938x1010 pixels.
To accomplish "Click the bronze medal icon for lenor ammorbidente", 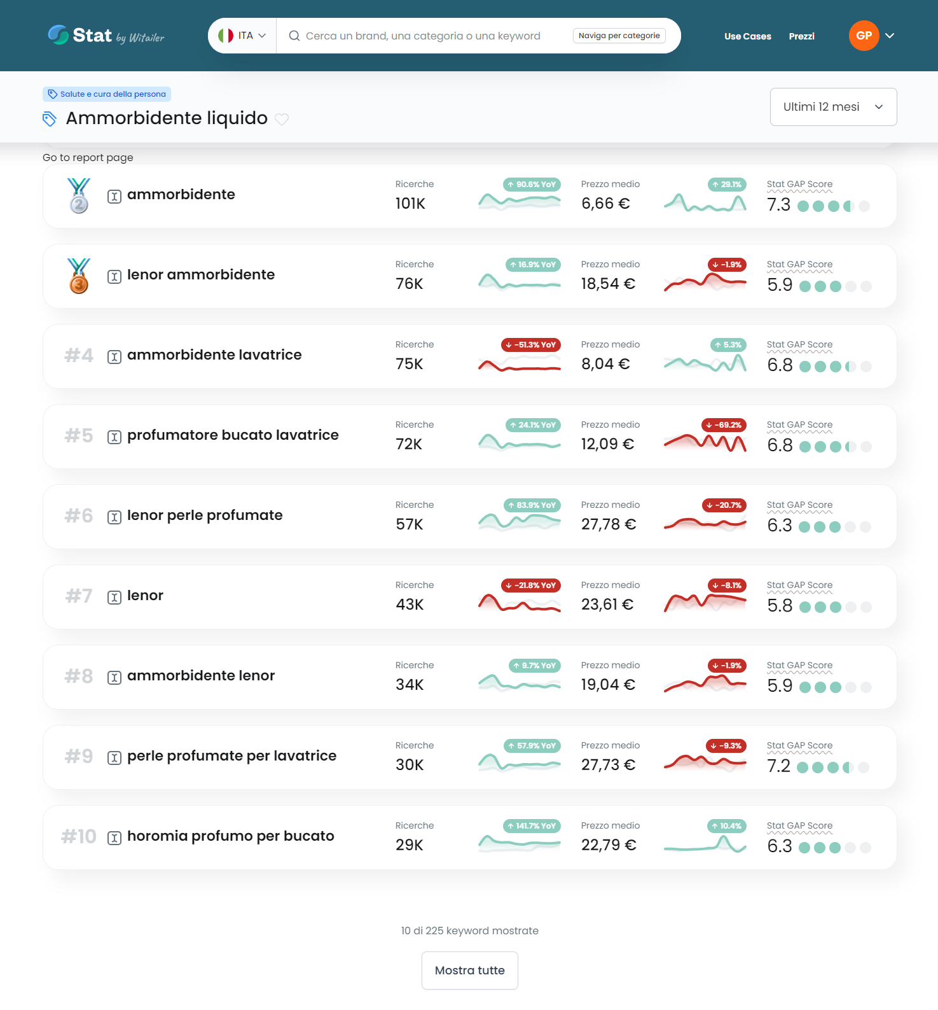I will [x=79, y=276].
